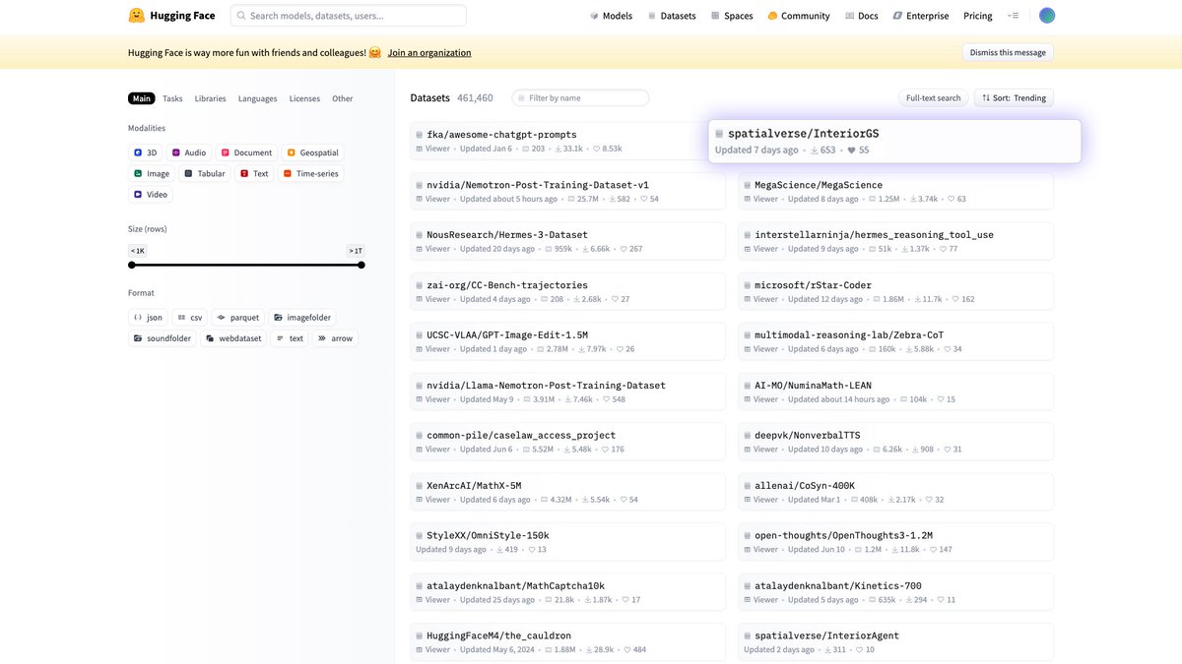Image resolution: width=1182 pixels, height=664 pixels.
Task: Select the Video modality filter
Action: pos(151,194)
